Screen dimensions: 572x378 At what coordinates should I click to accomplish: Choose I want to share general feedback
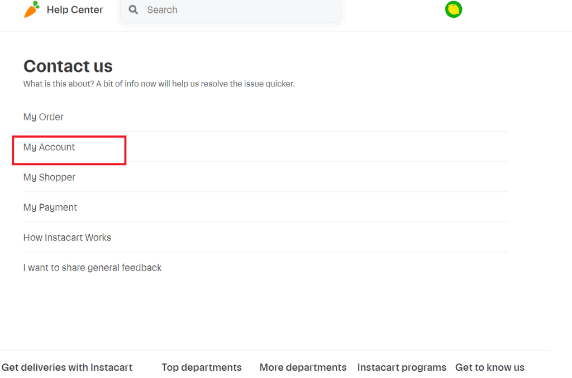pos(265,268)
